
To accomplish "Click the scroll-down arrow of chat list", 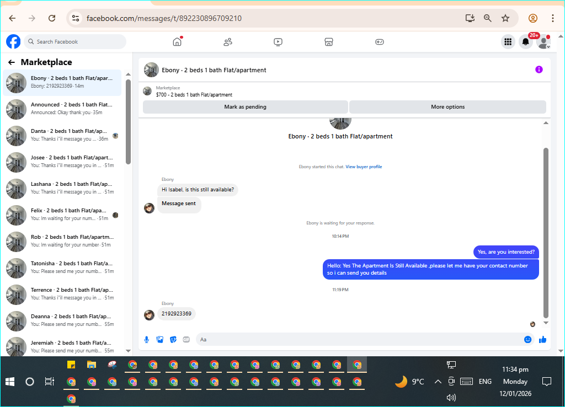I will click(x=128, y=351).
